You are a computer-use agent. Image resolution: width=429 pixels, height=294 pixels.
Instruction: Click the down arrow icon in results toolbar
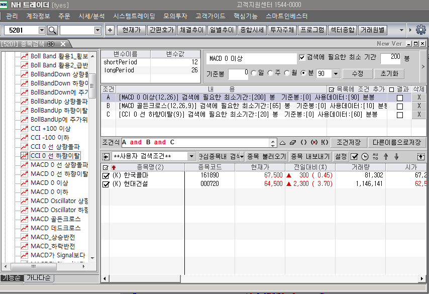pos(396,156)
